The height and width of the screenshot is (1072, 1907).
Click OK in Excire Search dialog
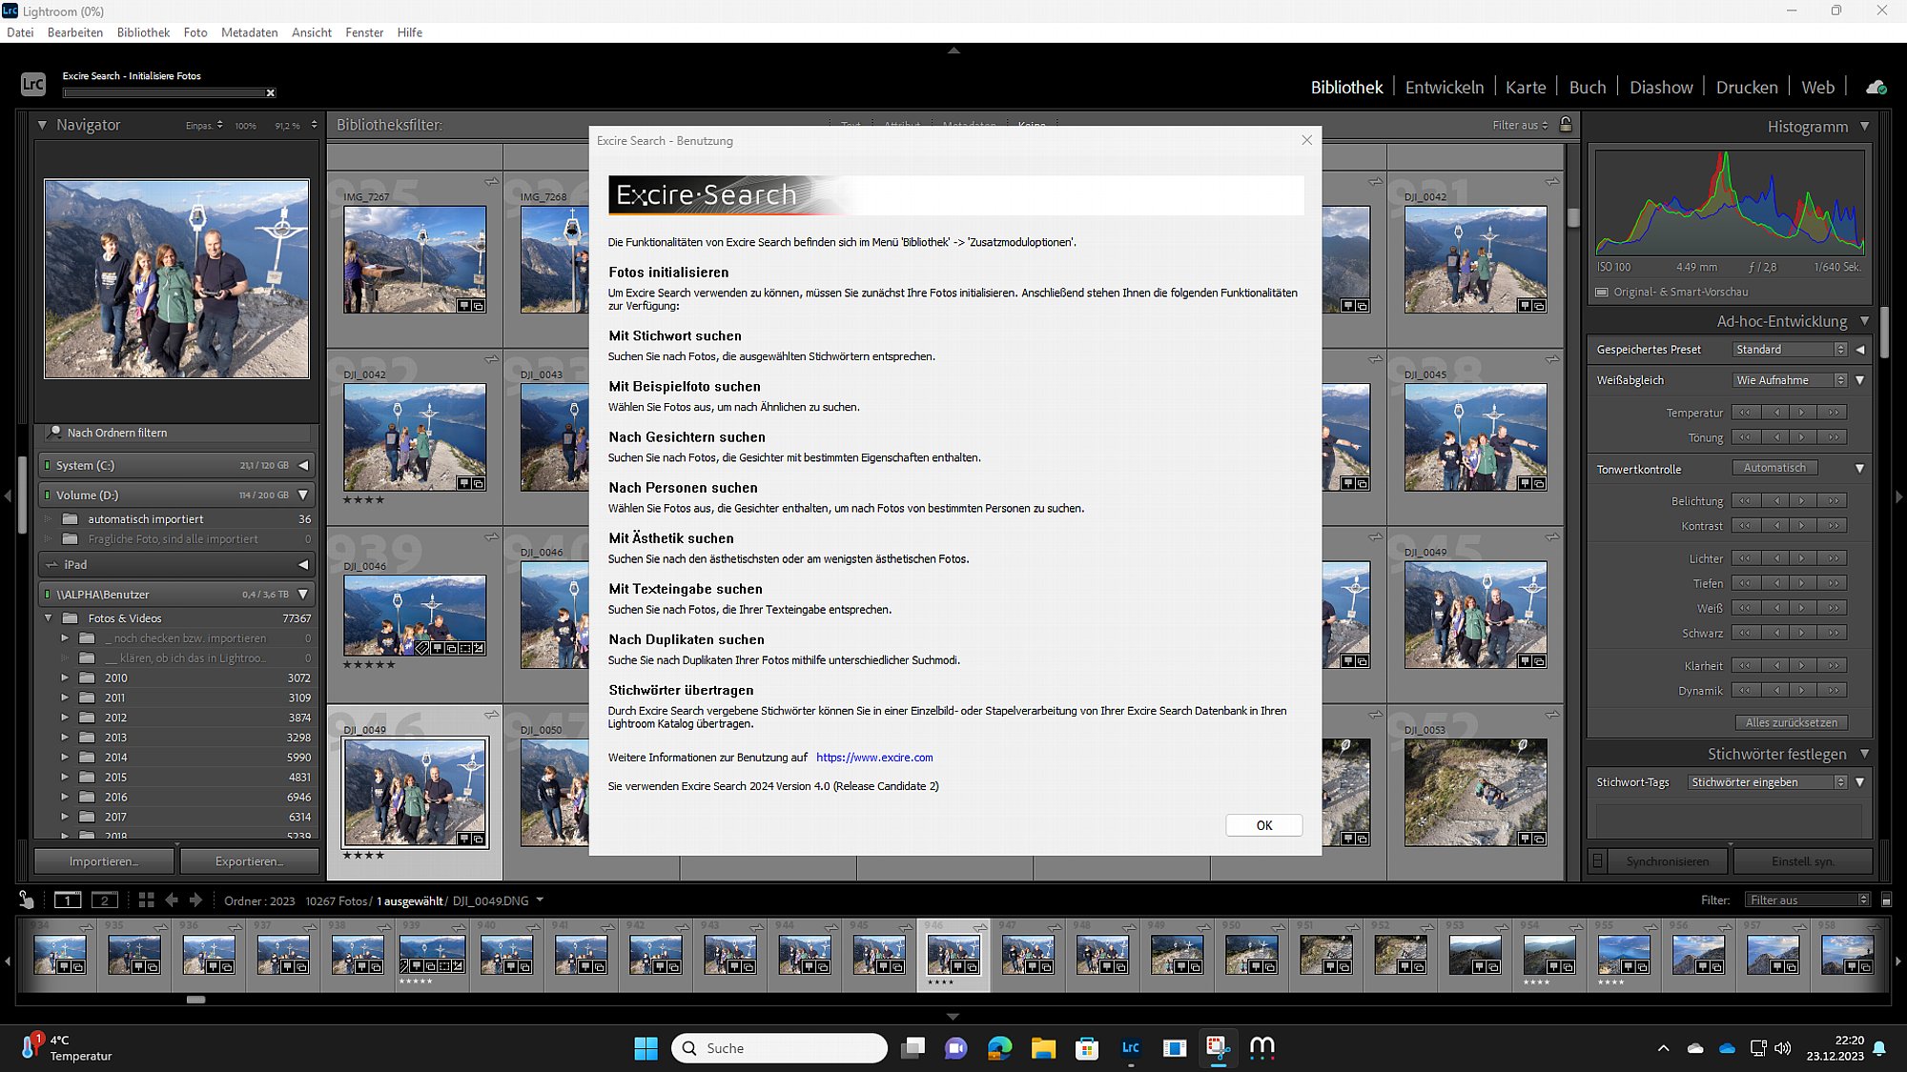point(1264,825)
